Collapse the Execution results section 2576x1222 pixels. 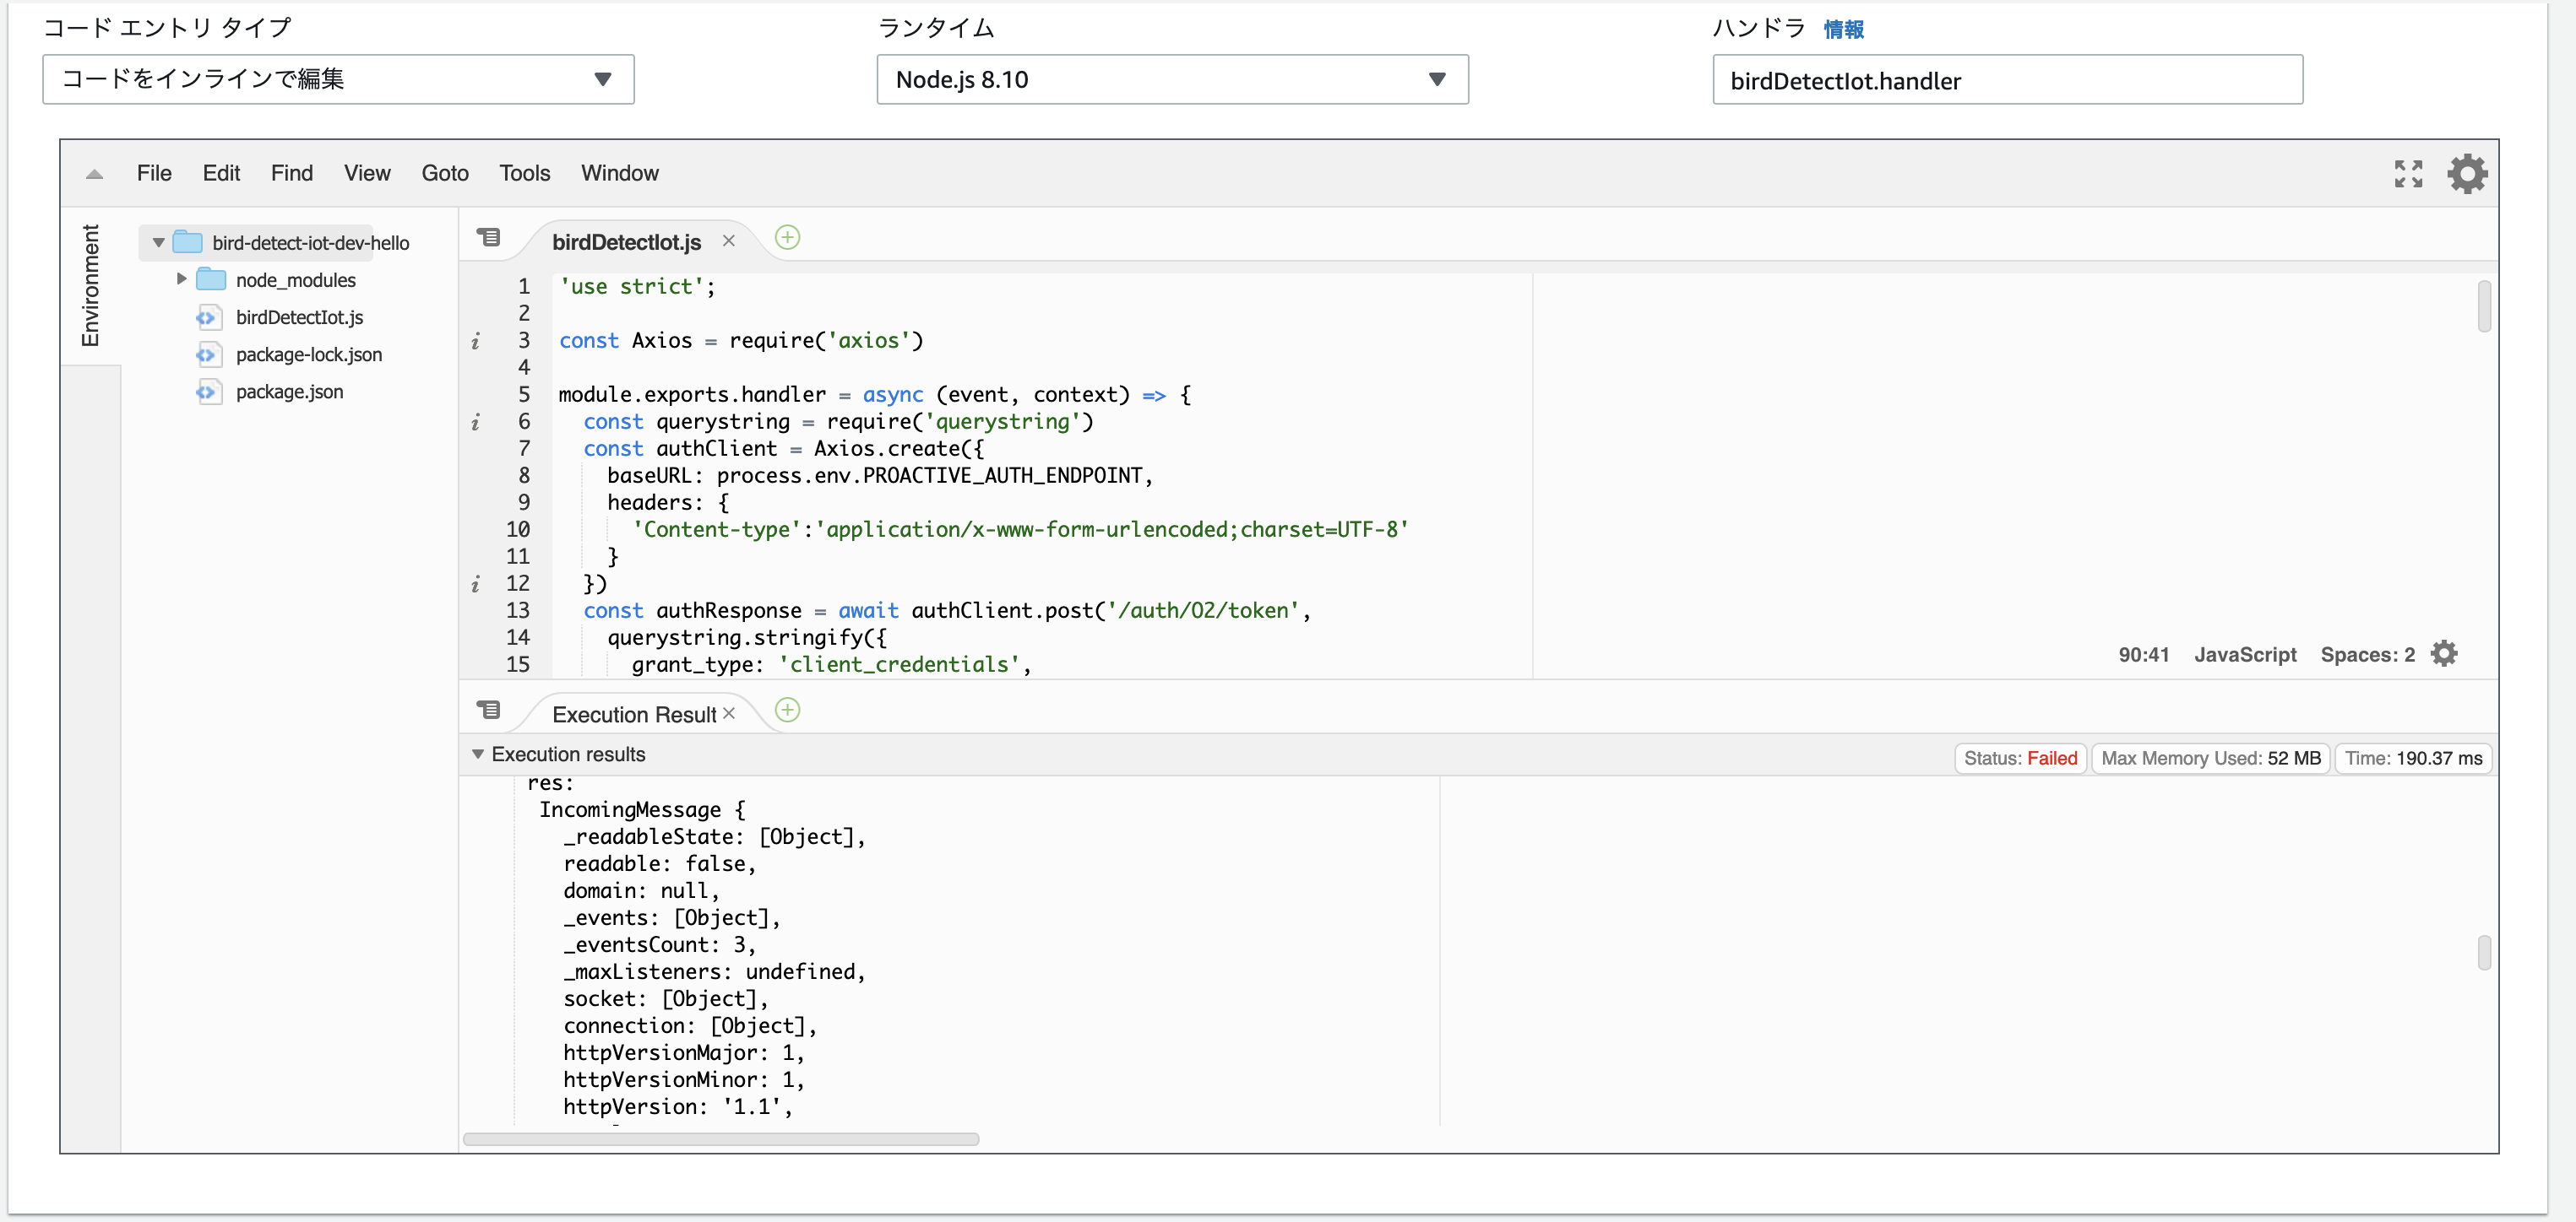point(478,754)
